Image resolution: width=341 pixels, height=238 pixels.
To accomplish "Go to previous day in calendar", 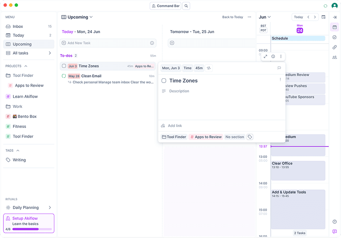I will click(308, 17).
